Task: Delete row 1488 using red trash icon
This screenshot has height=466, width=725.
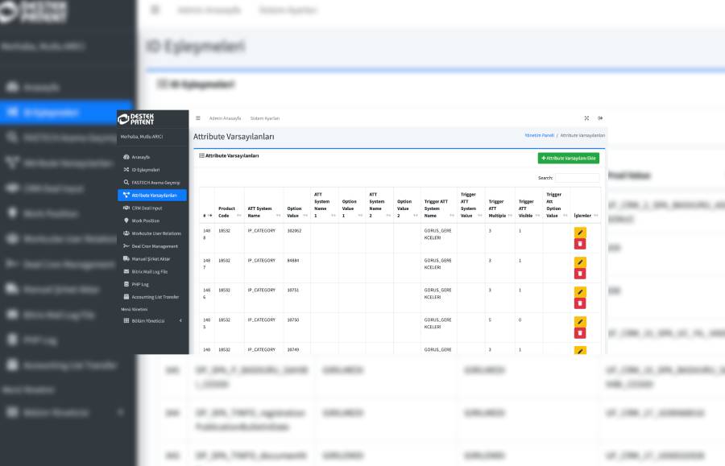Action: pos(580,244)
